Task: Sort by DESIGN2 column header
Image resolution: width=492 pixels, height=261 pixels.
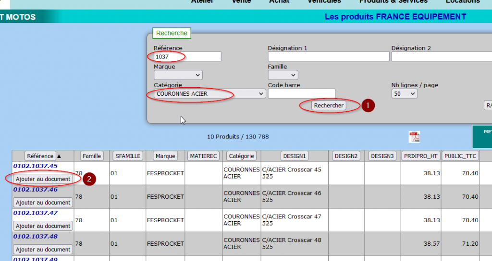Action: point(346,156)
